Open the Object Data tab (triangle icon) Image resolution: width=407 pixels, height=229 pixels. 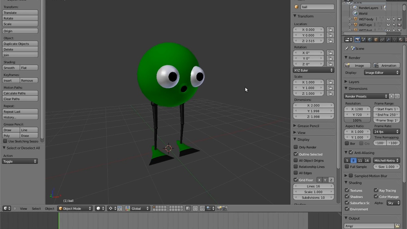pyautogui.click(x=395, y=40)
